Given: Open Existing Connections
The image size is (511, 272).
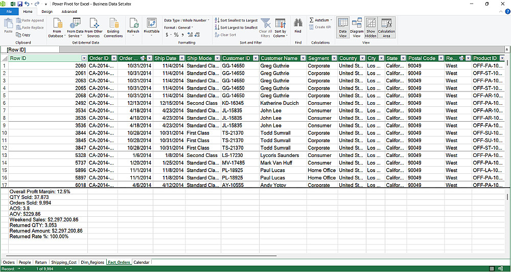Looking at the screenshot, I should [113, 28].
